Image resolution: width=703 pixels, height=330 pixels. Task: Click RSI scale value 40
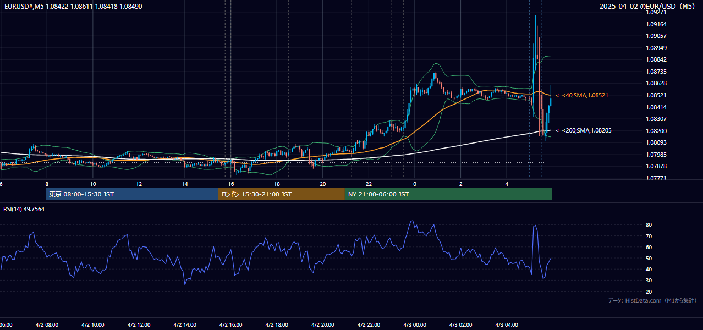coord(649,269)
